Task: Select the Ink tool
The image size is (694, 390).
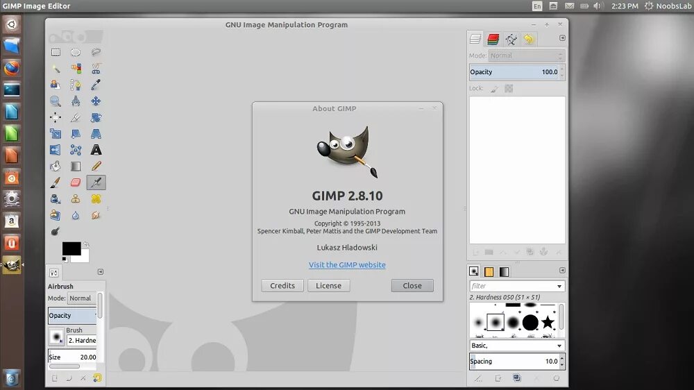Action: tap(56, 198)
